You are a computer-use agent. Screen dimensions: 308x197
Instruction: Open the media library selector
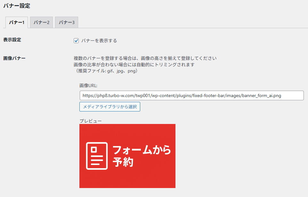109,107
